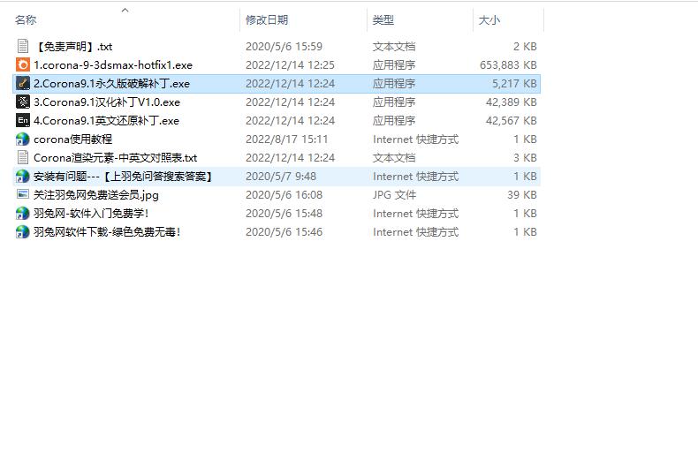Sort files by 类型 column header
Screen dimensions: 698x460
click(x=383, y=20)
